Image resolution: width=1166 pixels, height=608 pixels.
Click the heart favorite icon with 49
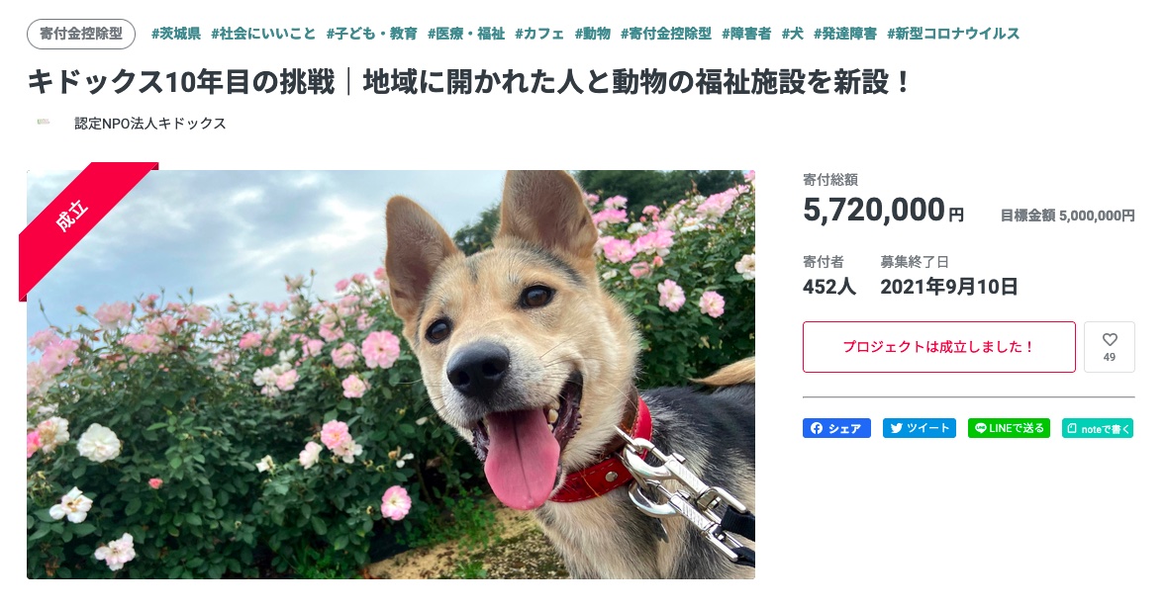(1109, 347)
